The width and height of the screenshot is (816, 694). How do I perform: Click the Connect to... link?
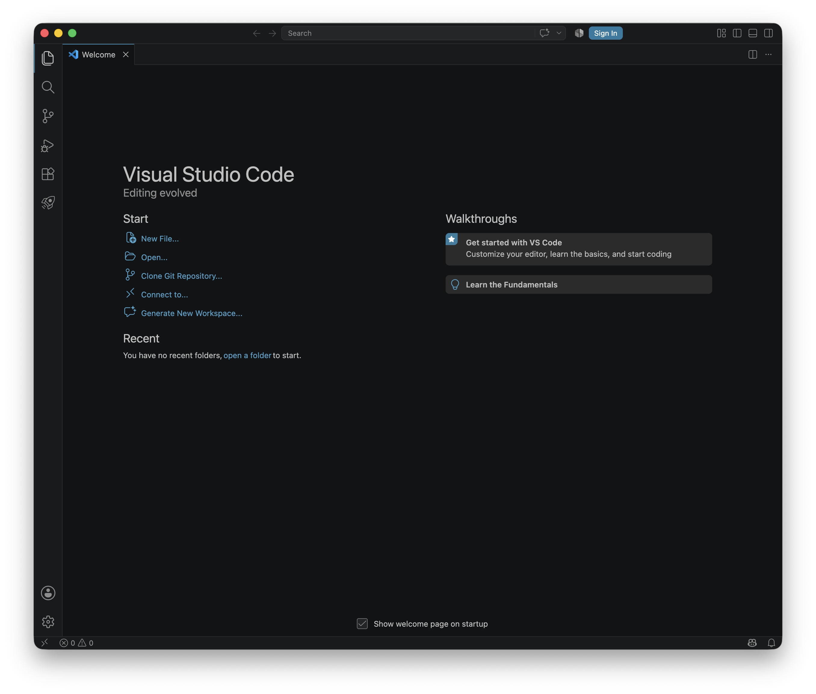[x=165, y=295]
